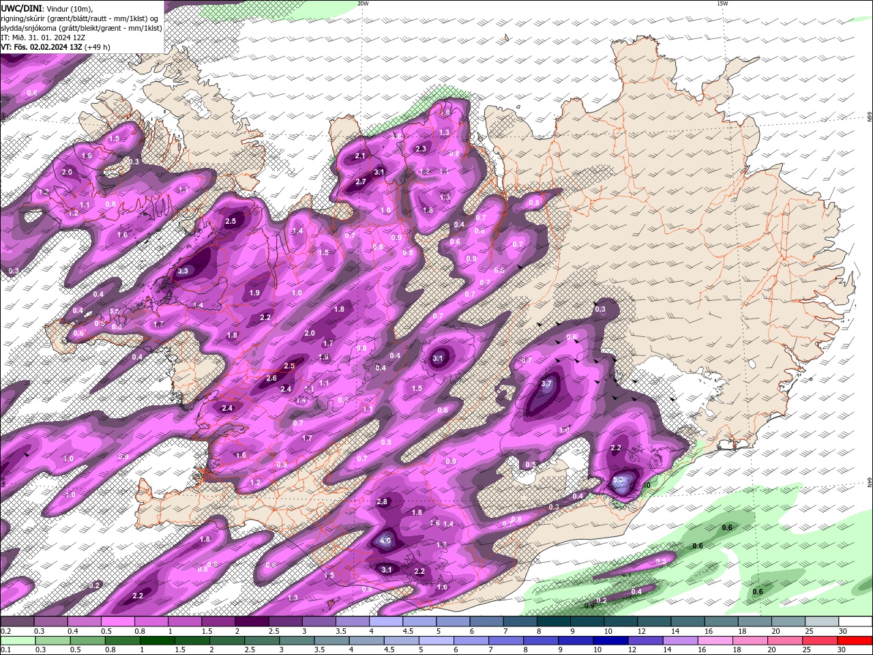Click the '0.1' label starting the rain scale
The image size is (873, 655).
(6, 650)
